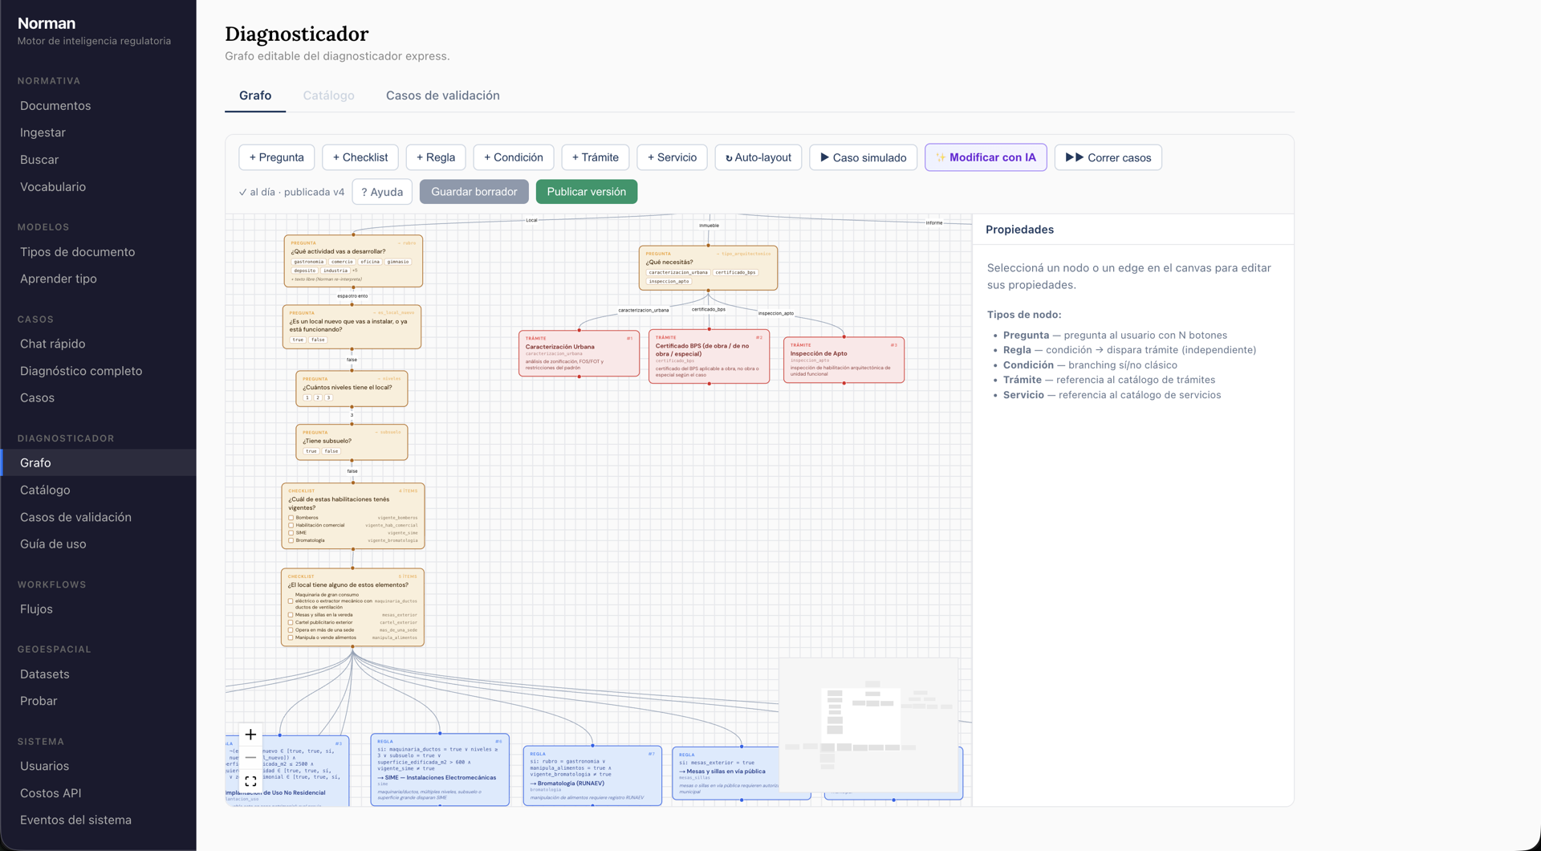Select the SIME Instalaciones Electromecánicas rule node
Image resolution: width=1541 pixels, height=851 pixels.
coord(440,769)
